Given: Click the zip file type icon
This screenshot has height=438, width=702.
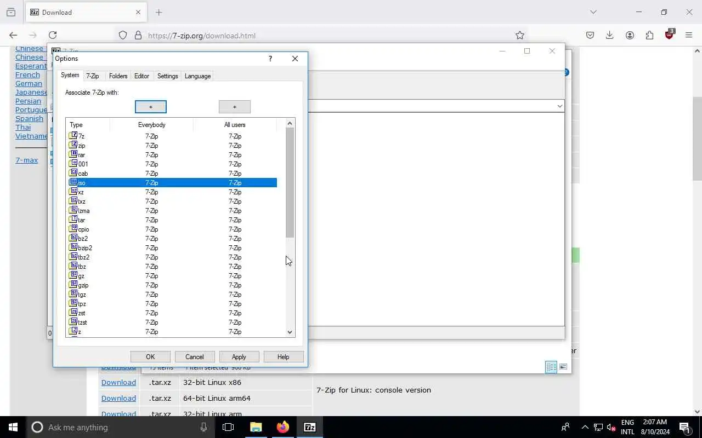Looking at the screenshot, I should (73, 145).
